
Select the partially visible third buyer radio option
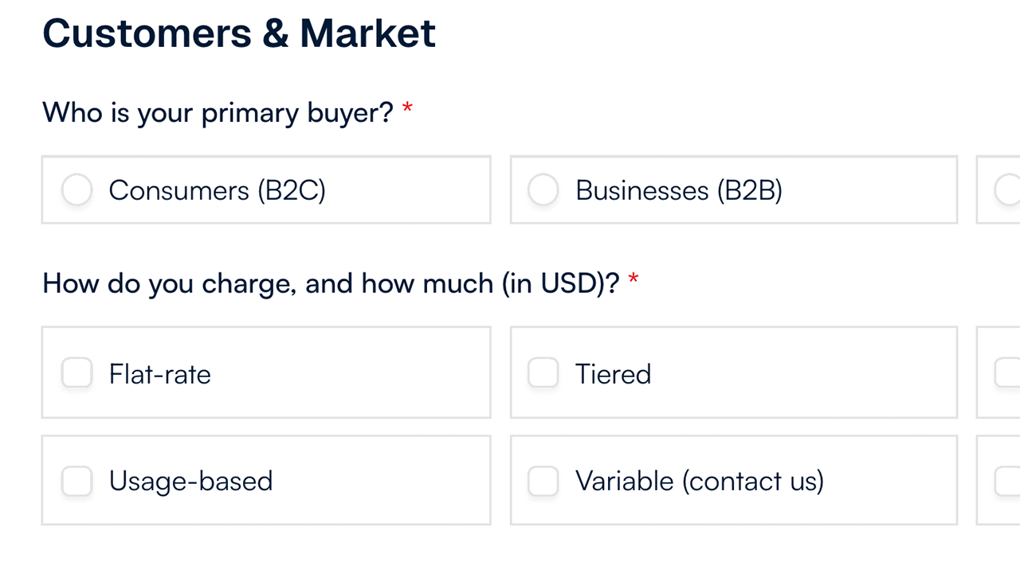point(1009,190)
